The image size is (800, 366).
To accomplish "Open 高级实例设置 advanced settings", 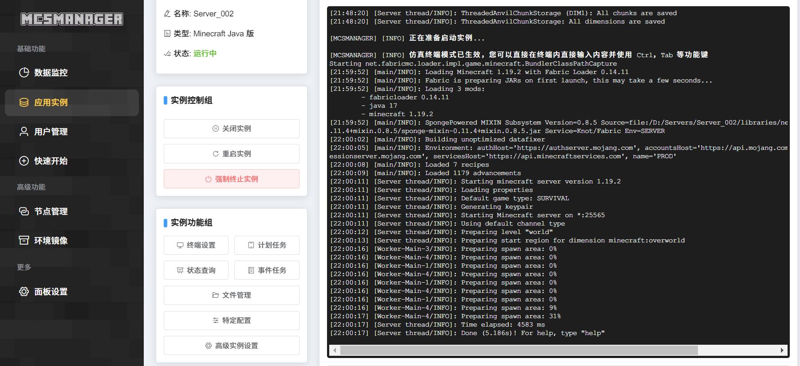I will (x=232, y=346).
